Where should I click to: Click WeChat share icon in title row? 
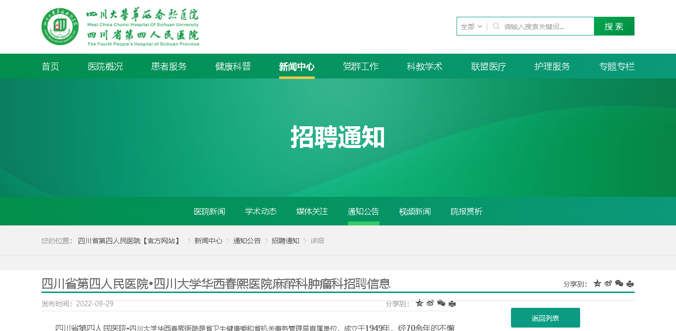tap(619, 284)
